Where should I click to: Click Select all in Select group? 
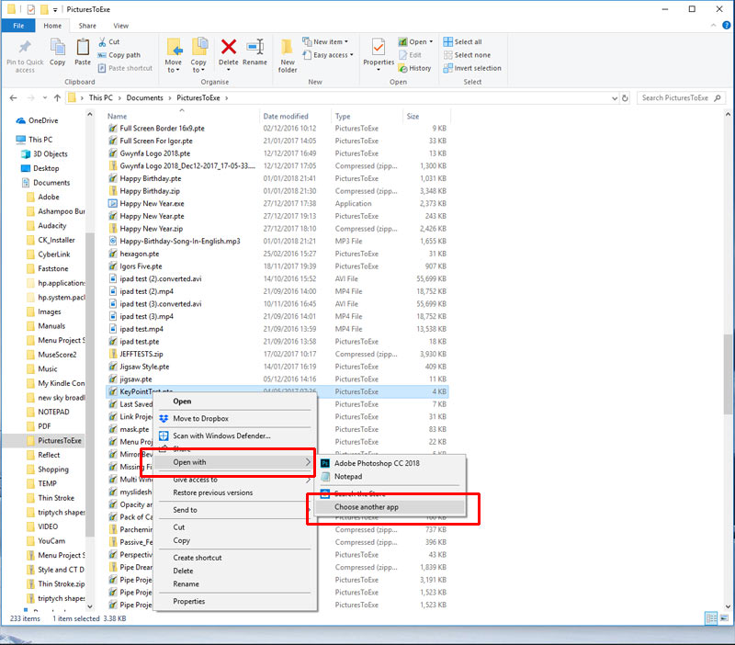tap(468, 41)
